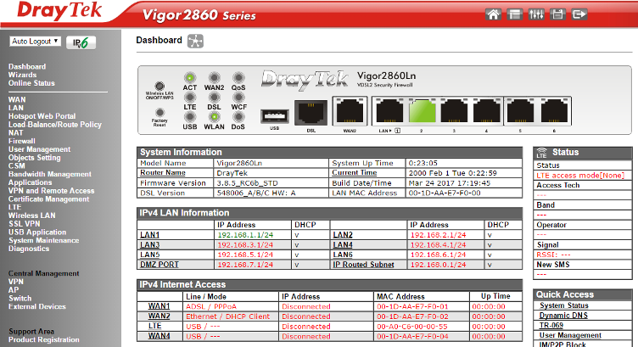Click the WAN2 LED indicator

(214, 77)
